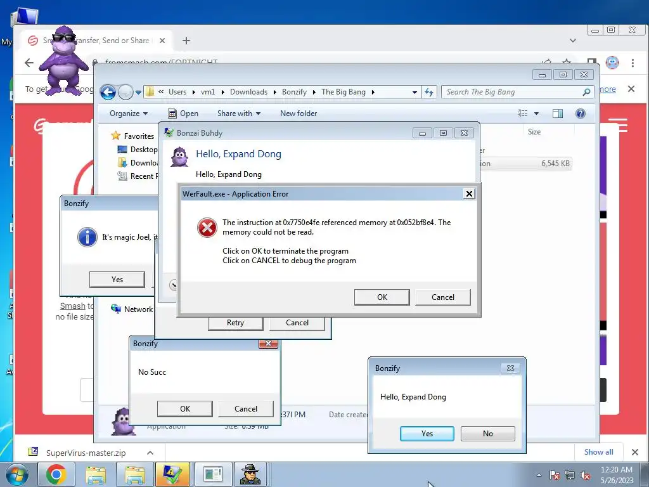The height and width of the screenshot is (487, 649).
Task: Open Chrome tab search chevron
Action: point(573,41)
